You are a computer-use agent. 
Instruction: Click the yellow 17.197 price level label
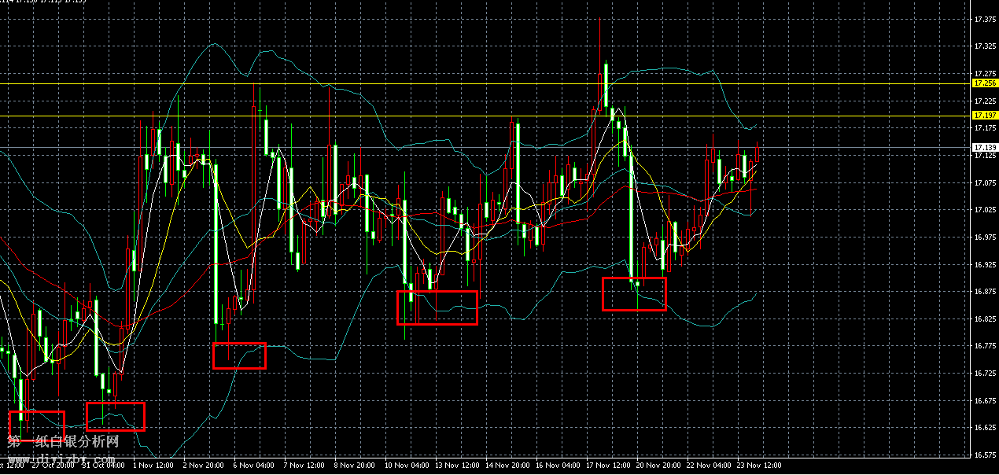click(x=984, y=116)
